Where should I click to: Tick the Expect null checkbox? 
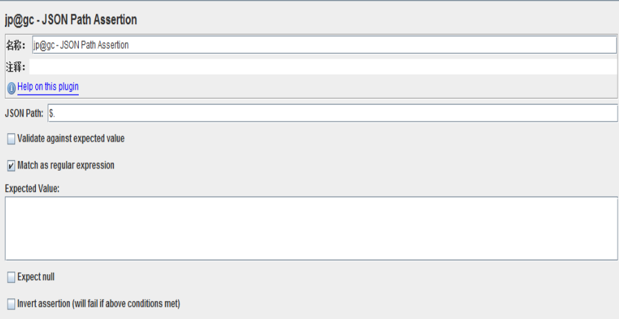point(11,278)
